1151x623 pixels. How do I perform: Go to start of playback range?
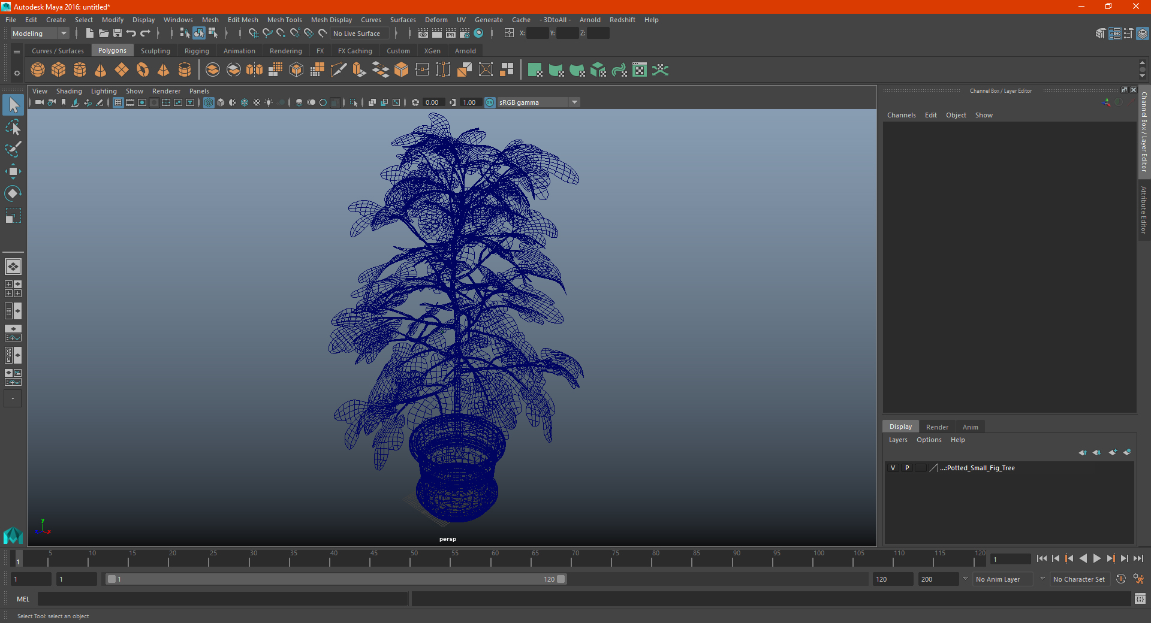pos(1042,558)
